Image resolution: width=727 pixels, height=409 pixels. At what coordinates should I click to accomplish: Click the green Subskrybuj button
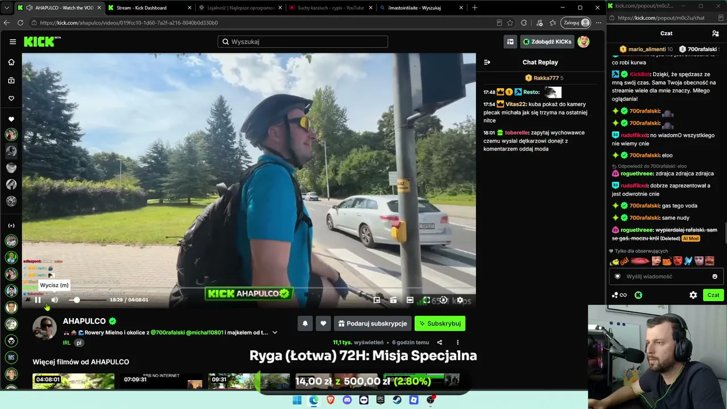440,323
